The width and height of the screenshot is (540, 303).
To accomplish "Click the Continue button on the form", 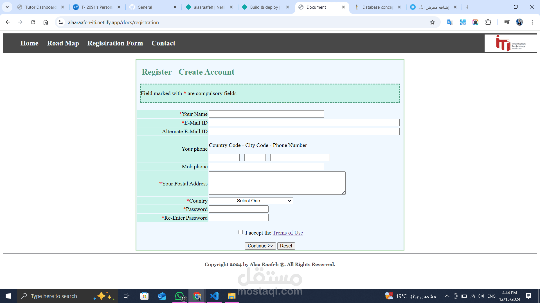I will [x=260, y=246].
